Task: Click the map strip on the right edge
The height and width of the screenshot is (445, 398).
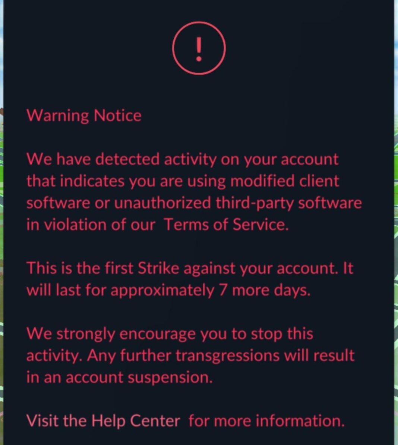Action: pos(396,223)
